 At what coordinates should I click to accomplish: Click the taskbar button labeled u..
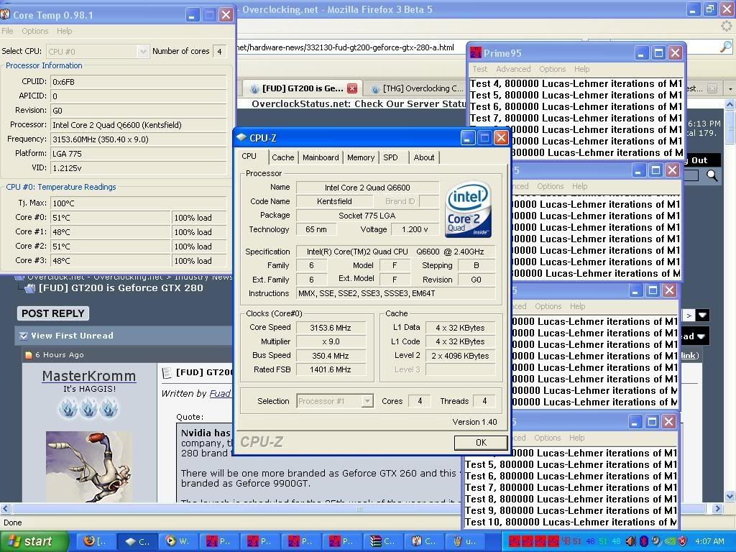click(x=464, y=541)
